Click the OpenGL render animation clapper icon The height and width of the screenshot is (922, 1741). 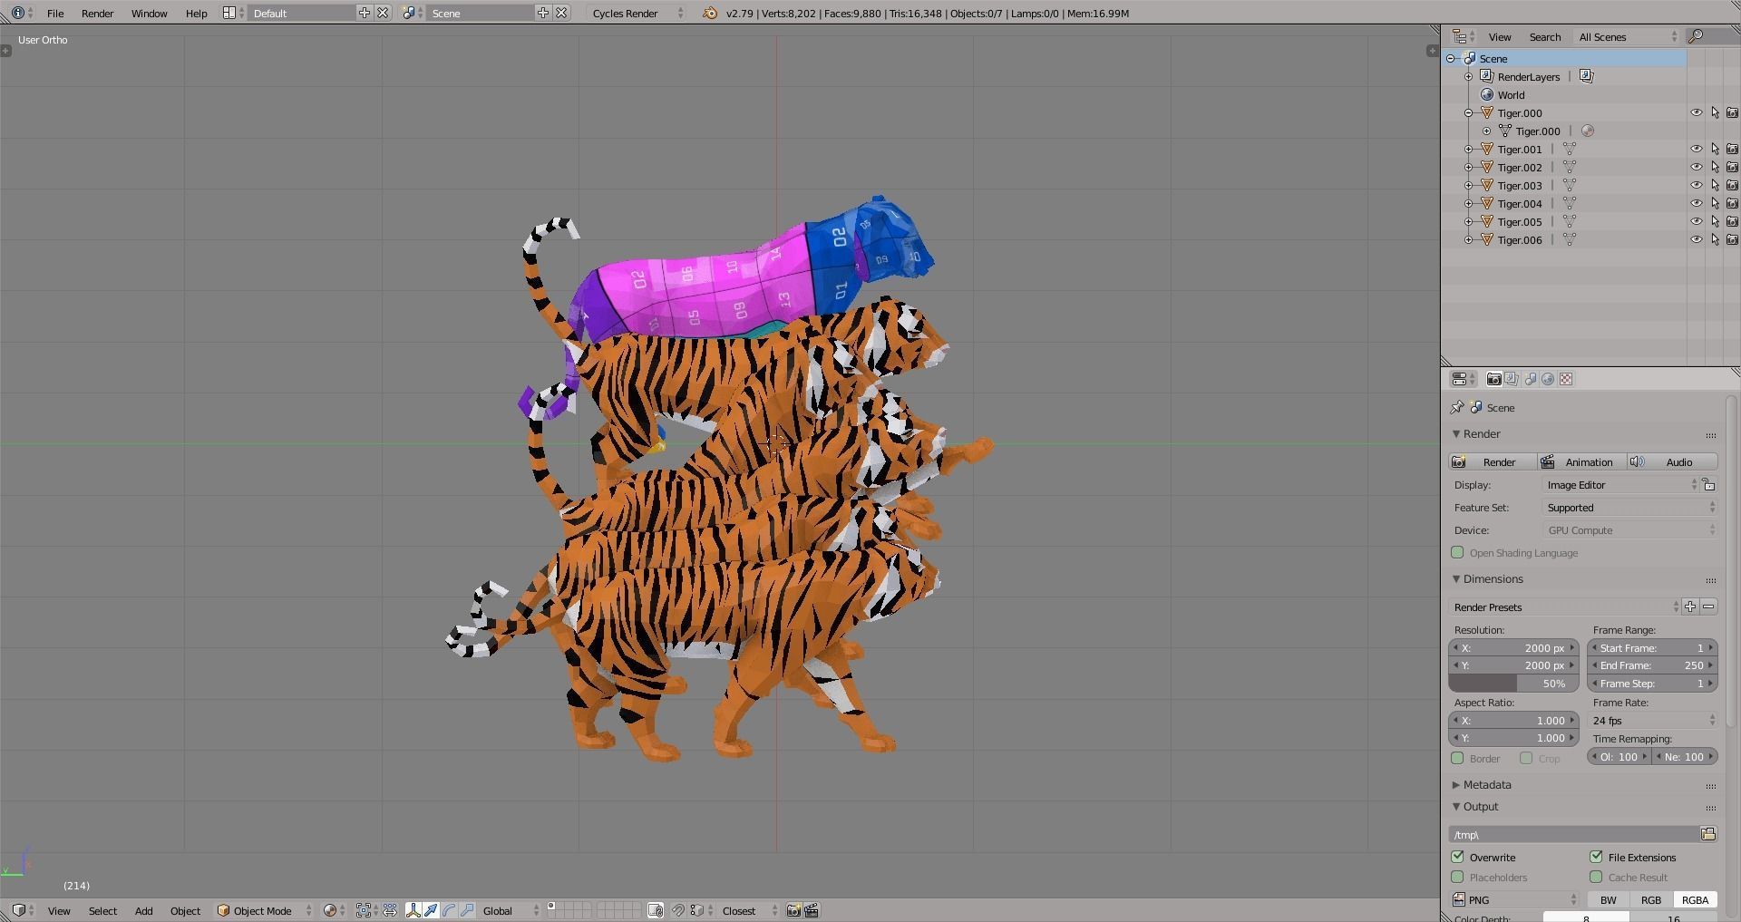point(812,910)
